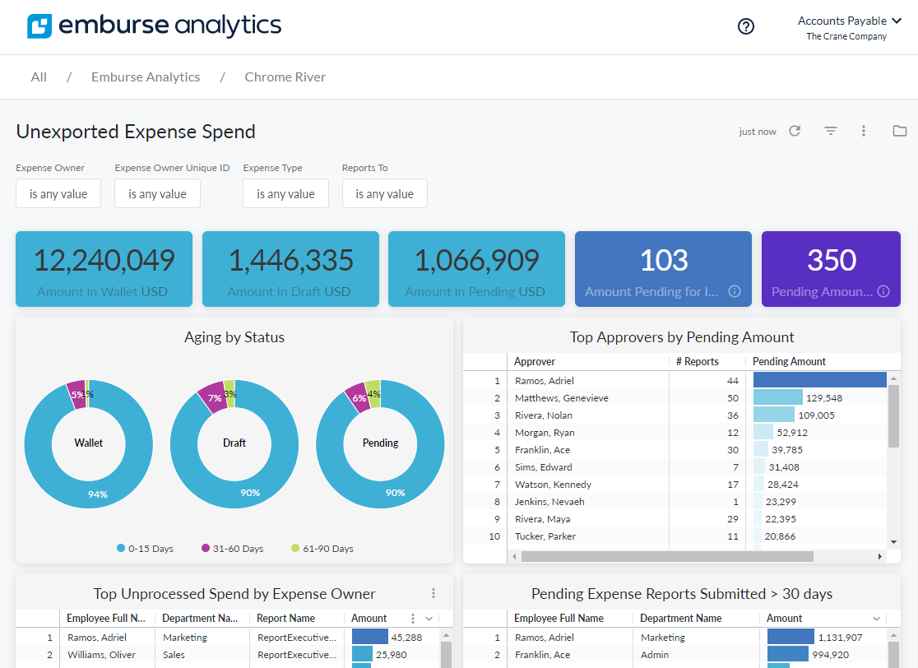The height and width of the screenshot is (668, 918).
Task: Toggle 61-90 Days legend series
Action: pos(322,549)
